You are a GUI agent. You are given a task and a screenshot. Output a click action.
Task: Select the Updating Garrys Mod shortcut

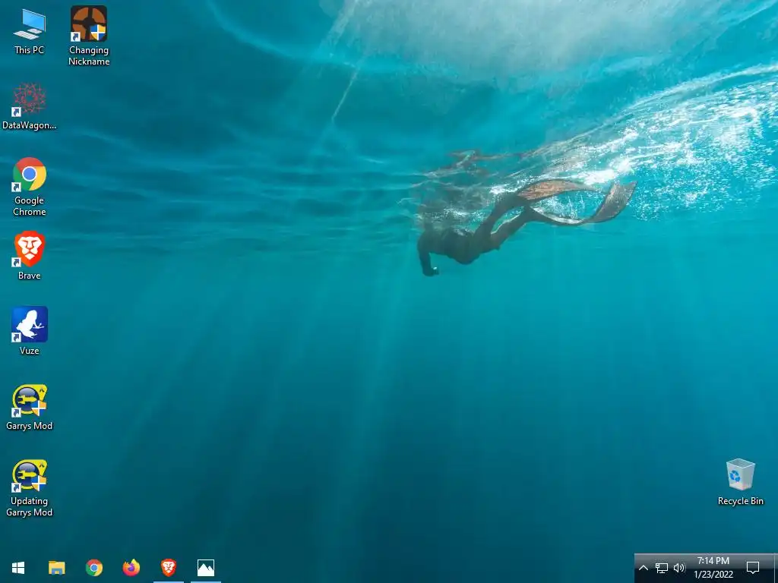point(30,488)
